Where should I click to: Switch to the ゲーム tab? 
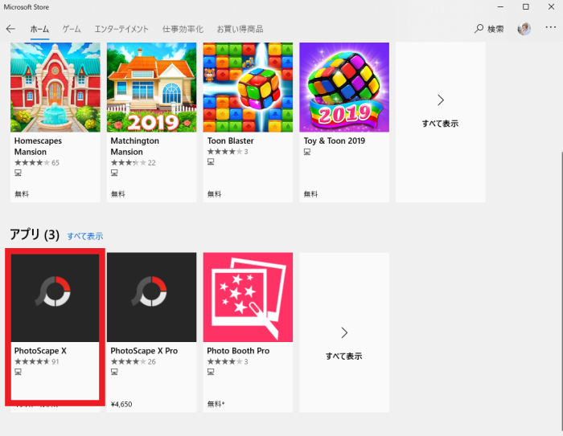click(72, 29)
